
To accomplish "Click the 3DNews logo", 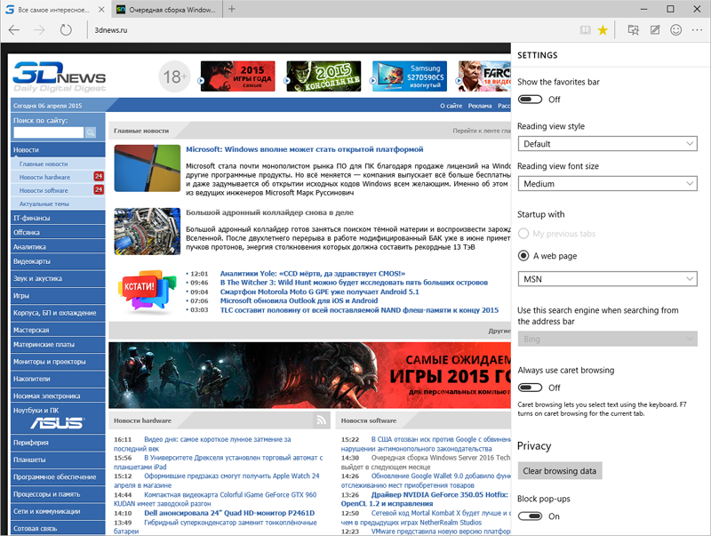I will [x=60, y=76].
